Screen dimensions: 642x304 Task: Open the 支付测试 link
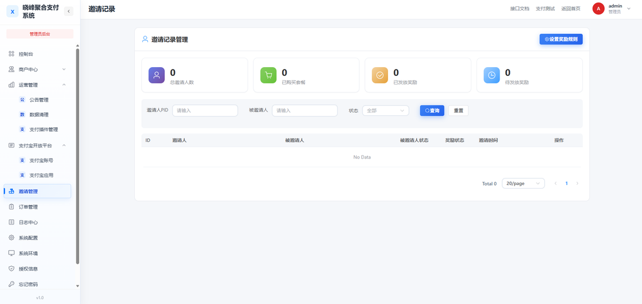(545, 9)
